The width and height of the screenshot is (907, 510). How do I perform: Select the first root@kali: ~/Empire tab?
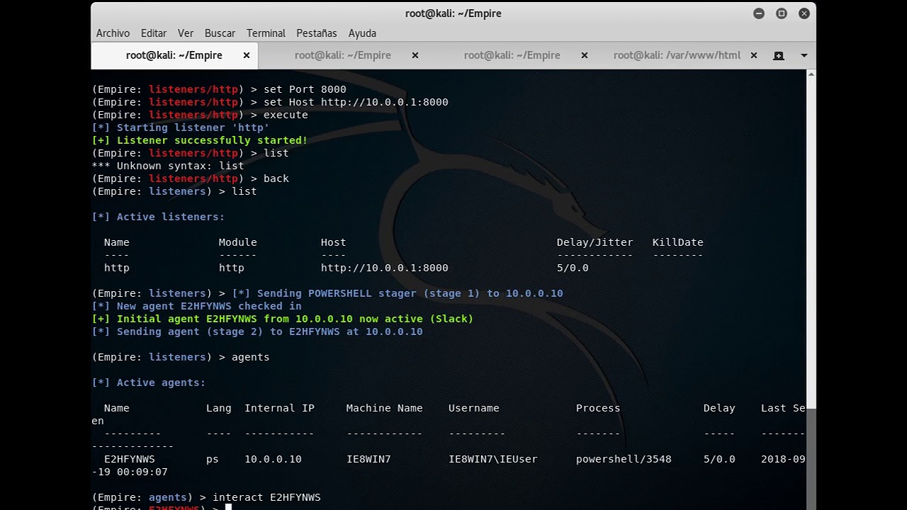click(174, 55)
